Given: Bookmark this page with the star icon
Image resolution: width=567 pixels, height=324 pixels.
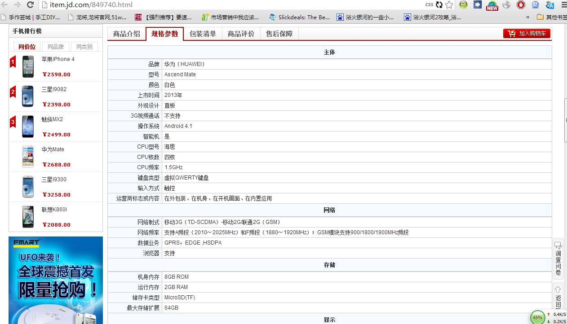Looking at the screenshot, I should 449,5.
